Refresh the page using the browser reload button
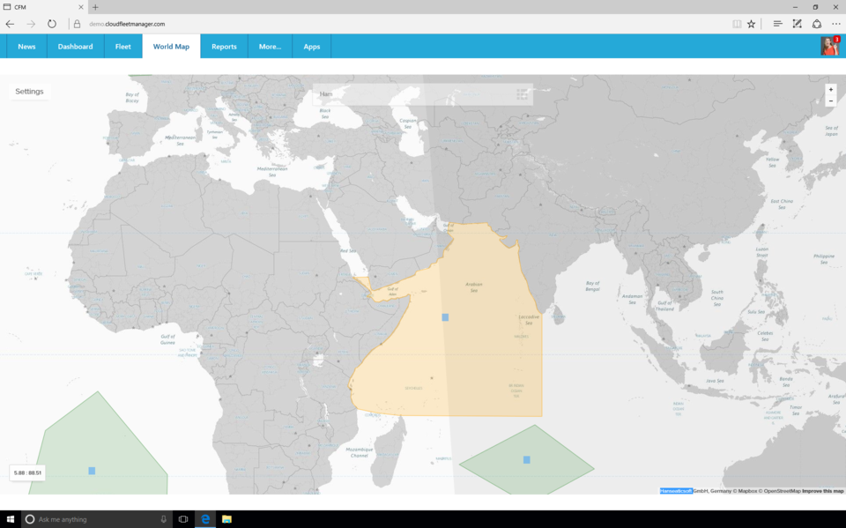Screen dimensions: 846x528 coord(52,24)
